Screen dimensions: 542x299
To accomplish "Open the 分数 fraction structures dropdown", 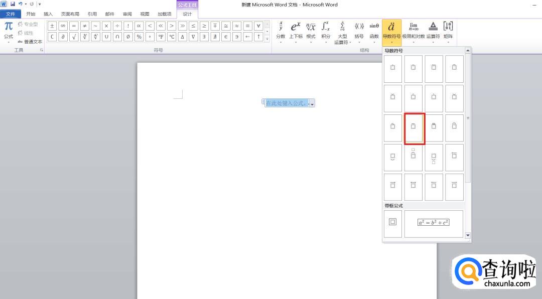I will [x=281, y=32].
